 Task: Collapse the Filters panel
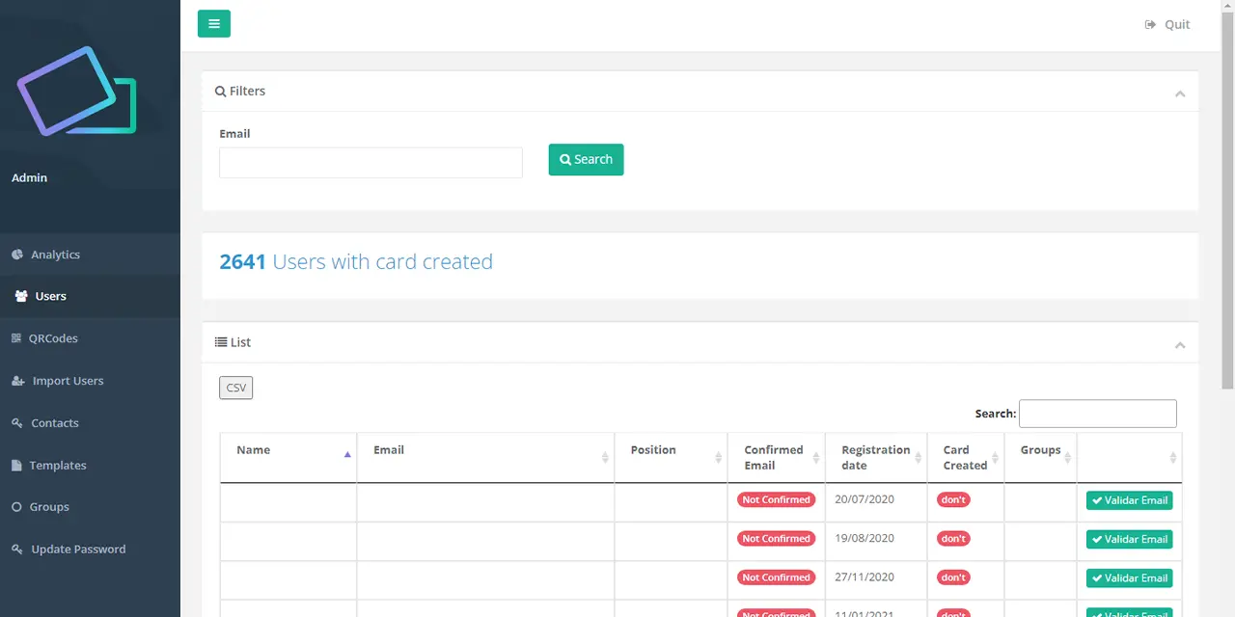[1179, 94]
